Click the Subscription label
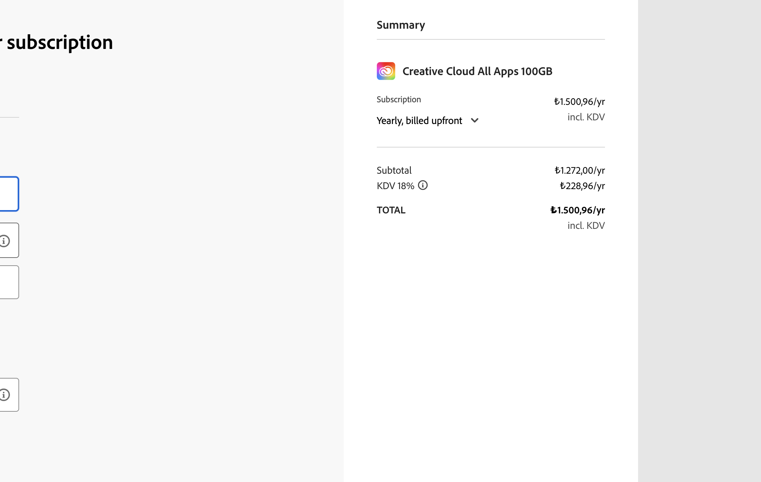 [399, 99]
